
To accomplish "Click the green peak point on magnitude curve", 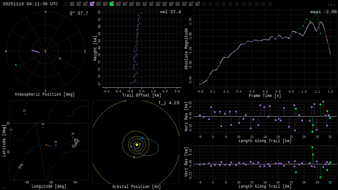I will [317, 13].
